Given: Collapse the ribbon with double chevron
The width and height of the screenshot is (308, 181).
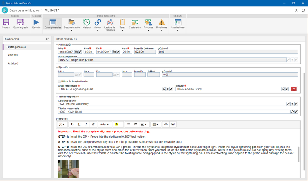Looking at the screenshot, I should 296,10.
